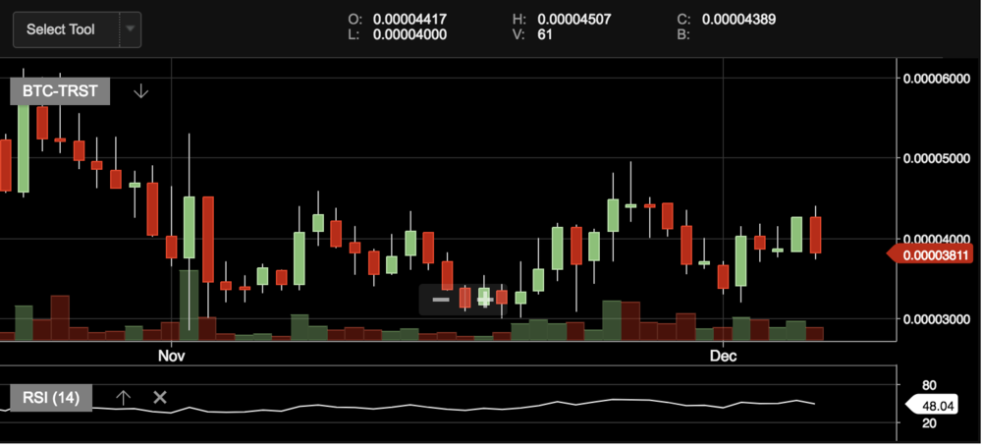Move RSI panel up with arrow
982x446 pixels.
pos(124,397)
